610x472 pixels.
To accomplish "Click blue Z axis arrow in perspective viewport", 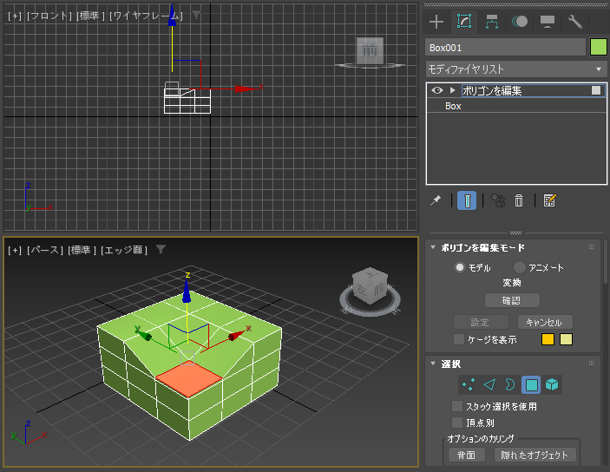I will click(x=187, y=291).
